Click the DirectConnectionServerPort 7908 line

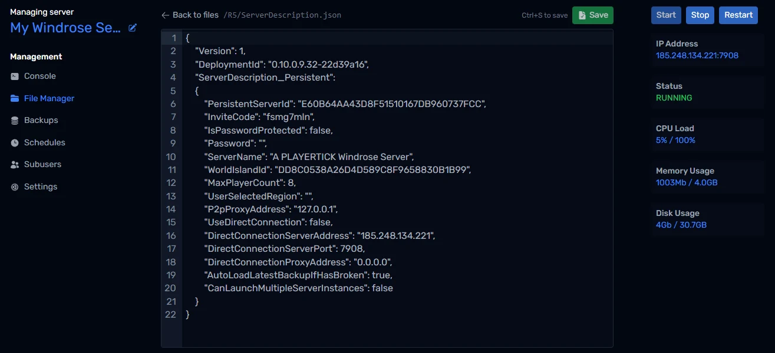(285, 249)
